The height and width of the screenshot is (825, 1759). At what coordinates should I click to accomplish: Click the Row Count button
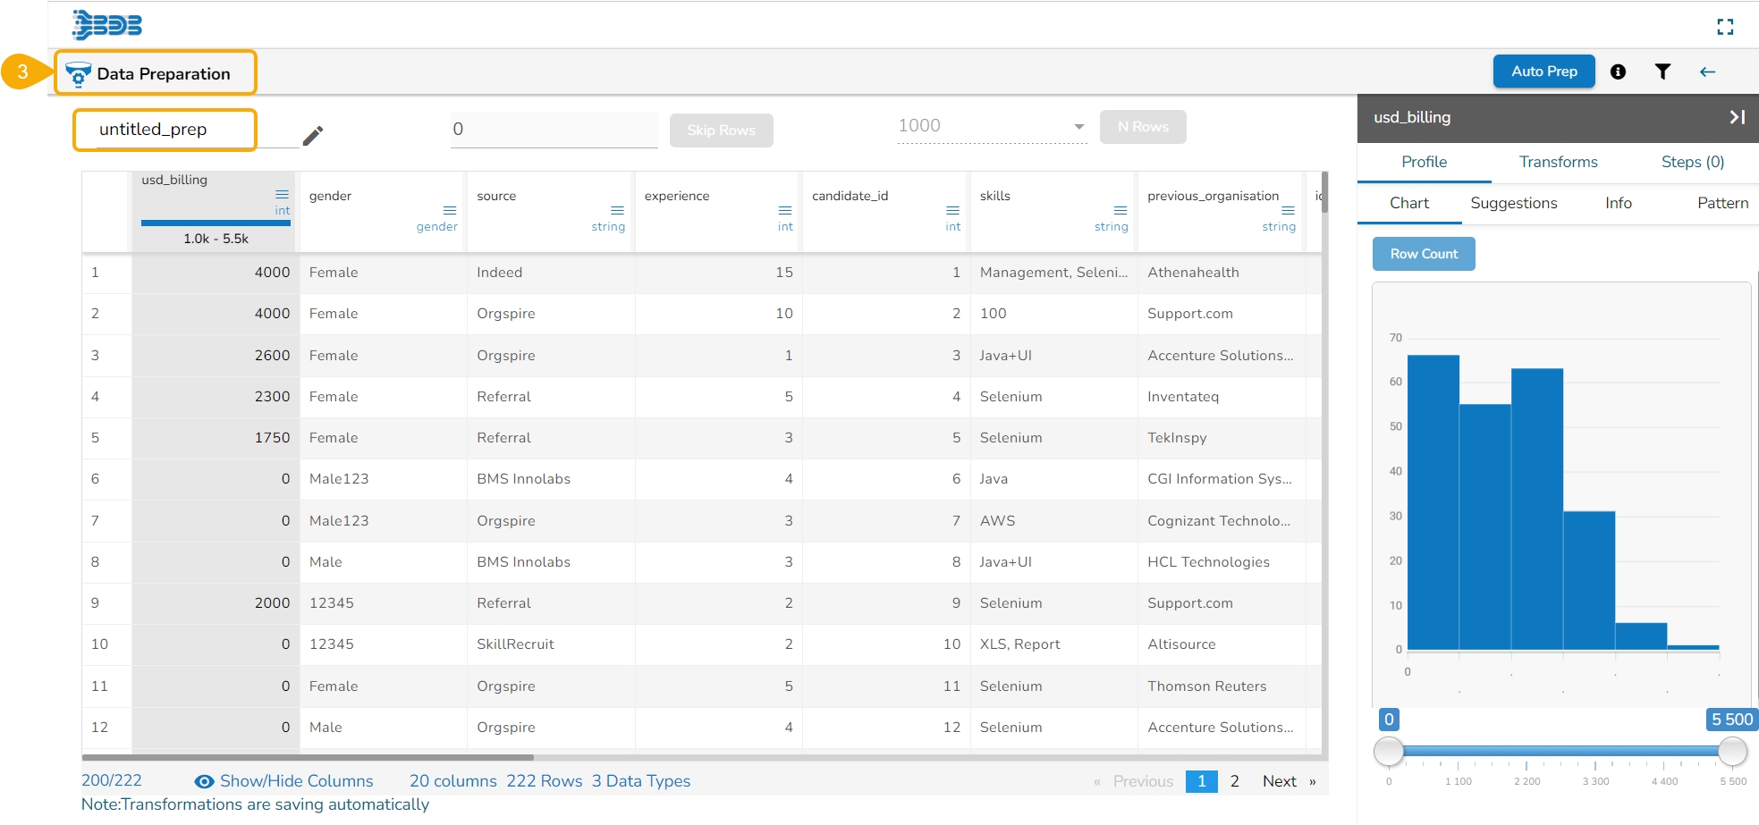pos(1423,254)
